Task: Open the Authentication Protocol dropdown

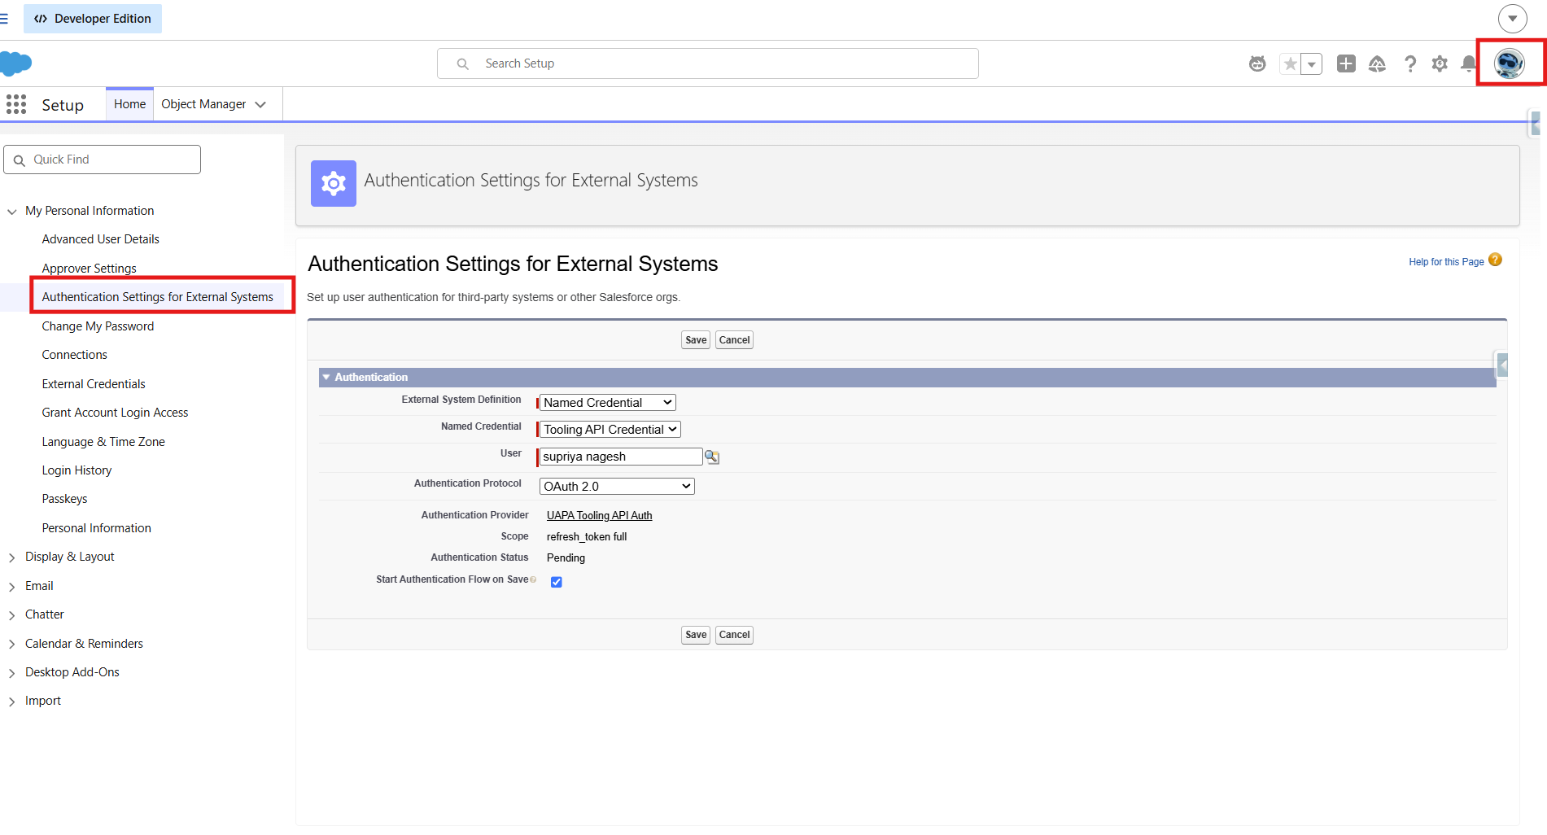Action: [x=617, y=487]
